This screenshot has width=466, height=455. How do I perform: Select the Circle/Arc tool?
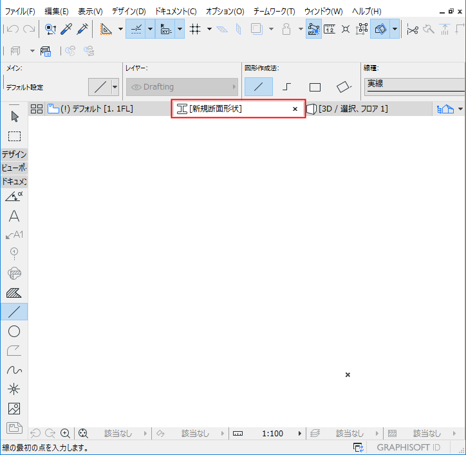click(x=14, y=331)
